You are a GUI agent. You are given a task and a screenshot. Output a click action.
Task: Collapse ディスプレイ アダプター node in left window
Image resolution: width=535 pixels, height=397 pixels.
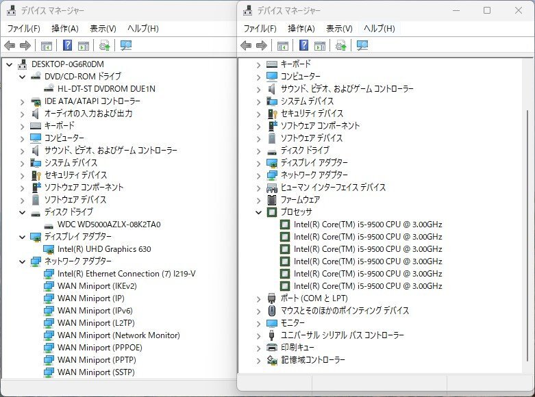pos(23,237)
